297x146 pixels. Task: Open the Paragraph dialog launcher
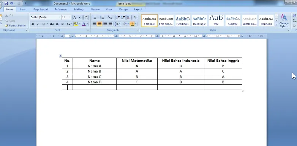[137, 30]
